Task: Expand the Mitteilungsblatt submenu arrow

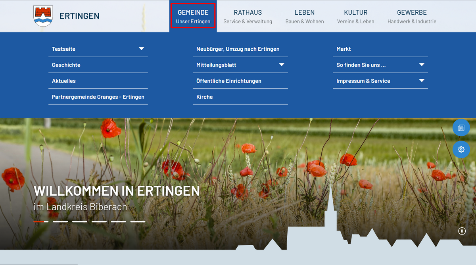Action: click(x=282, y=65)
